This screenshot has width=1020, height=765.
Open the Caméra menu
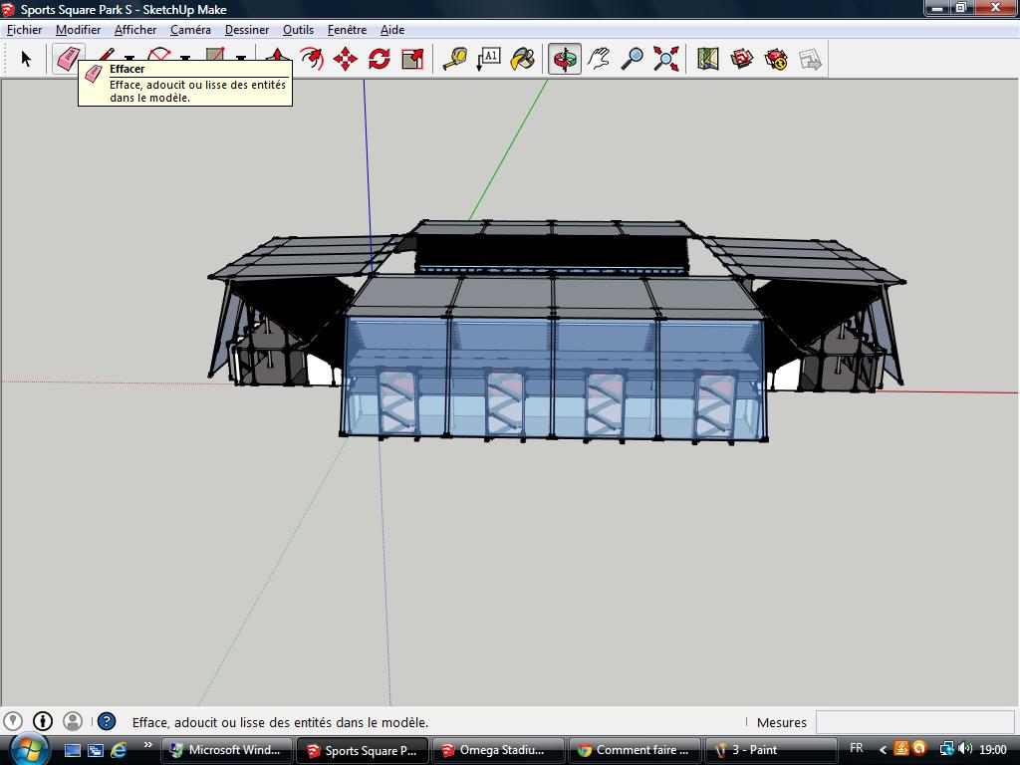click(190, 30)
